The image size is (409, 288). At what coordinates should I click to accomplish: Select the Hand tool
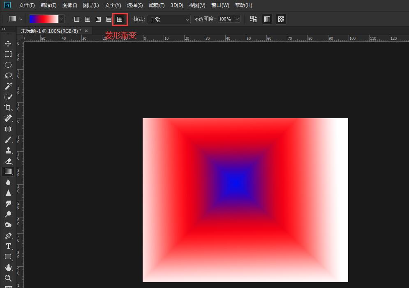[x=8, y=267]
